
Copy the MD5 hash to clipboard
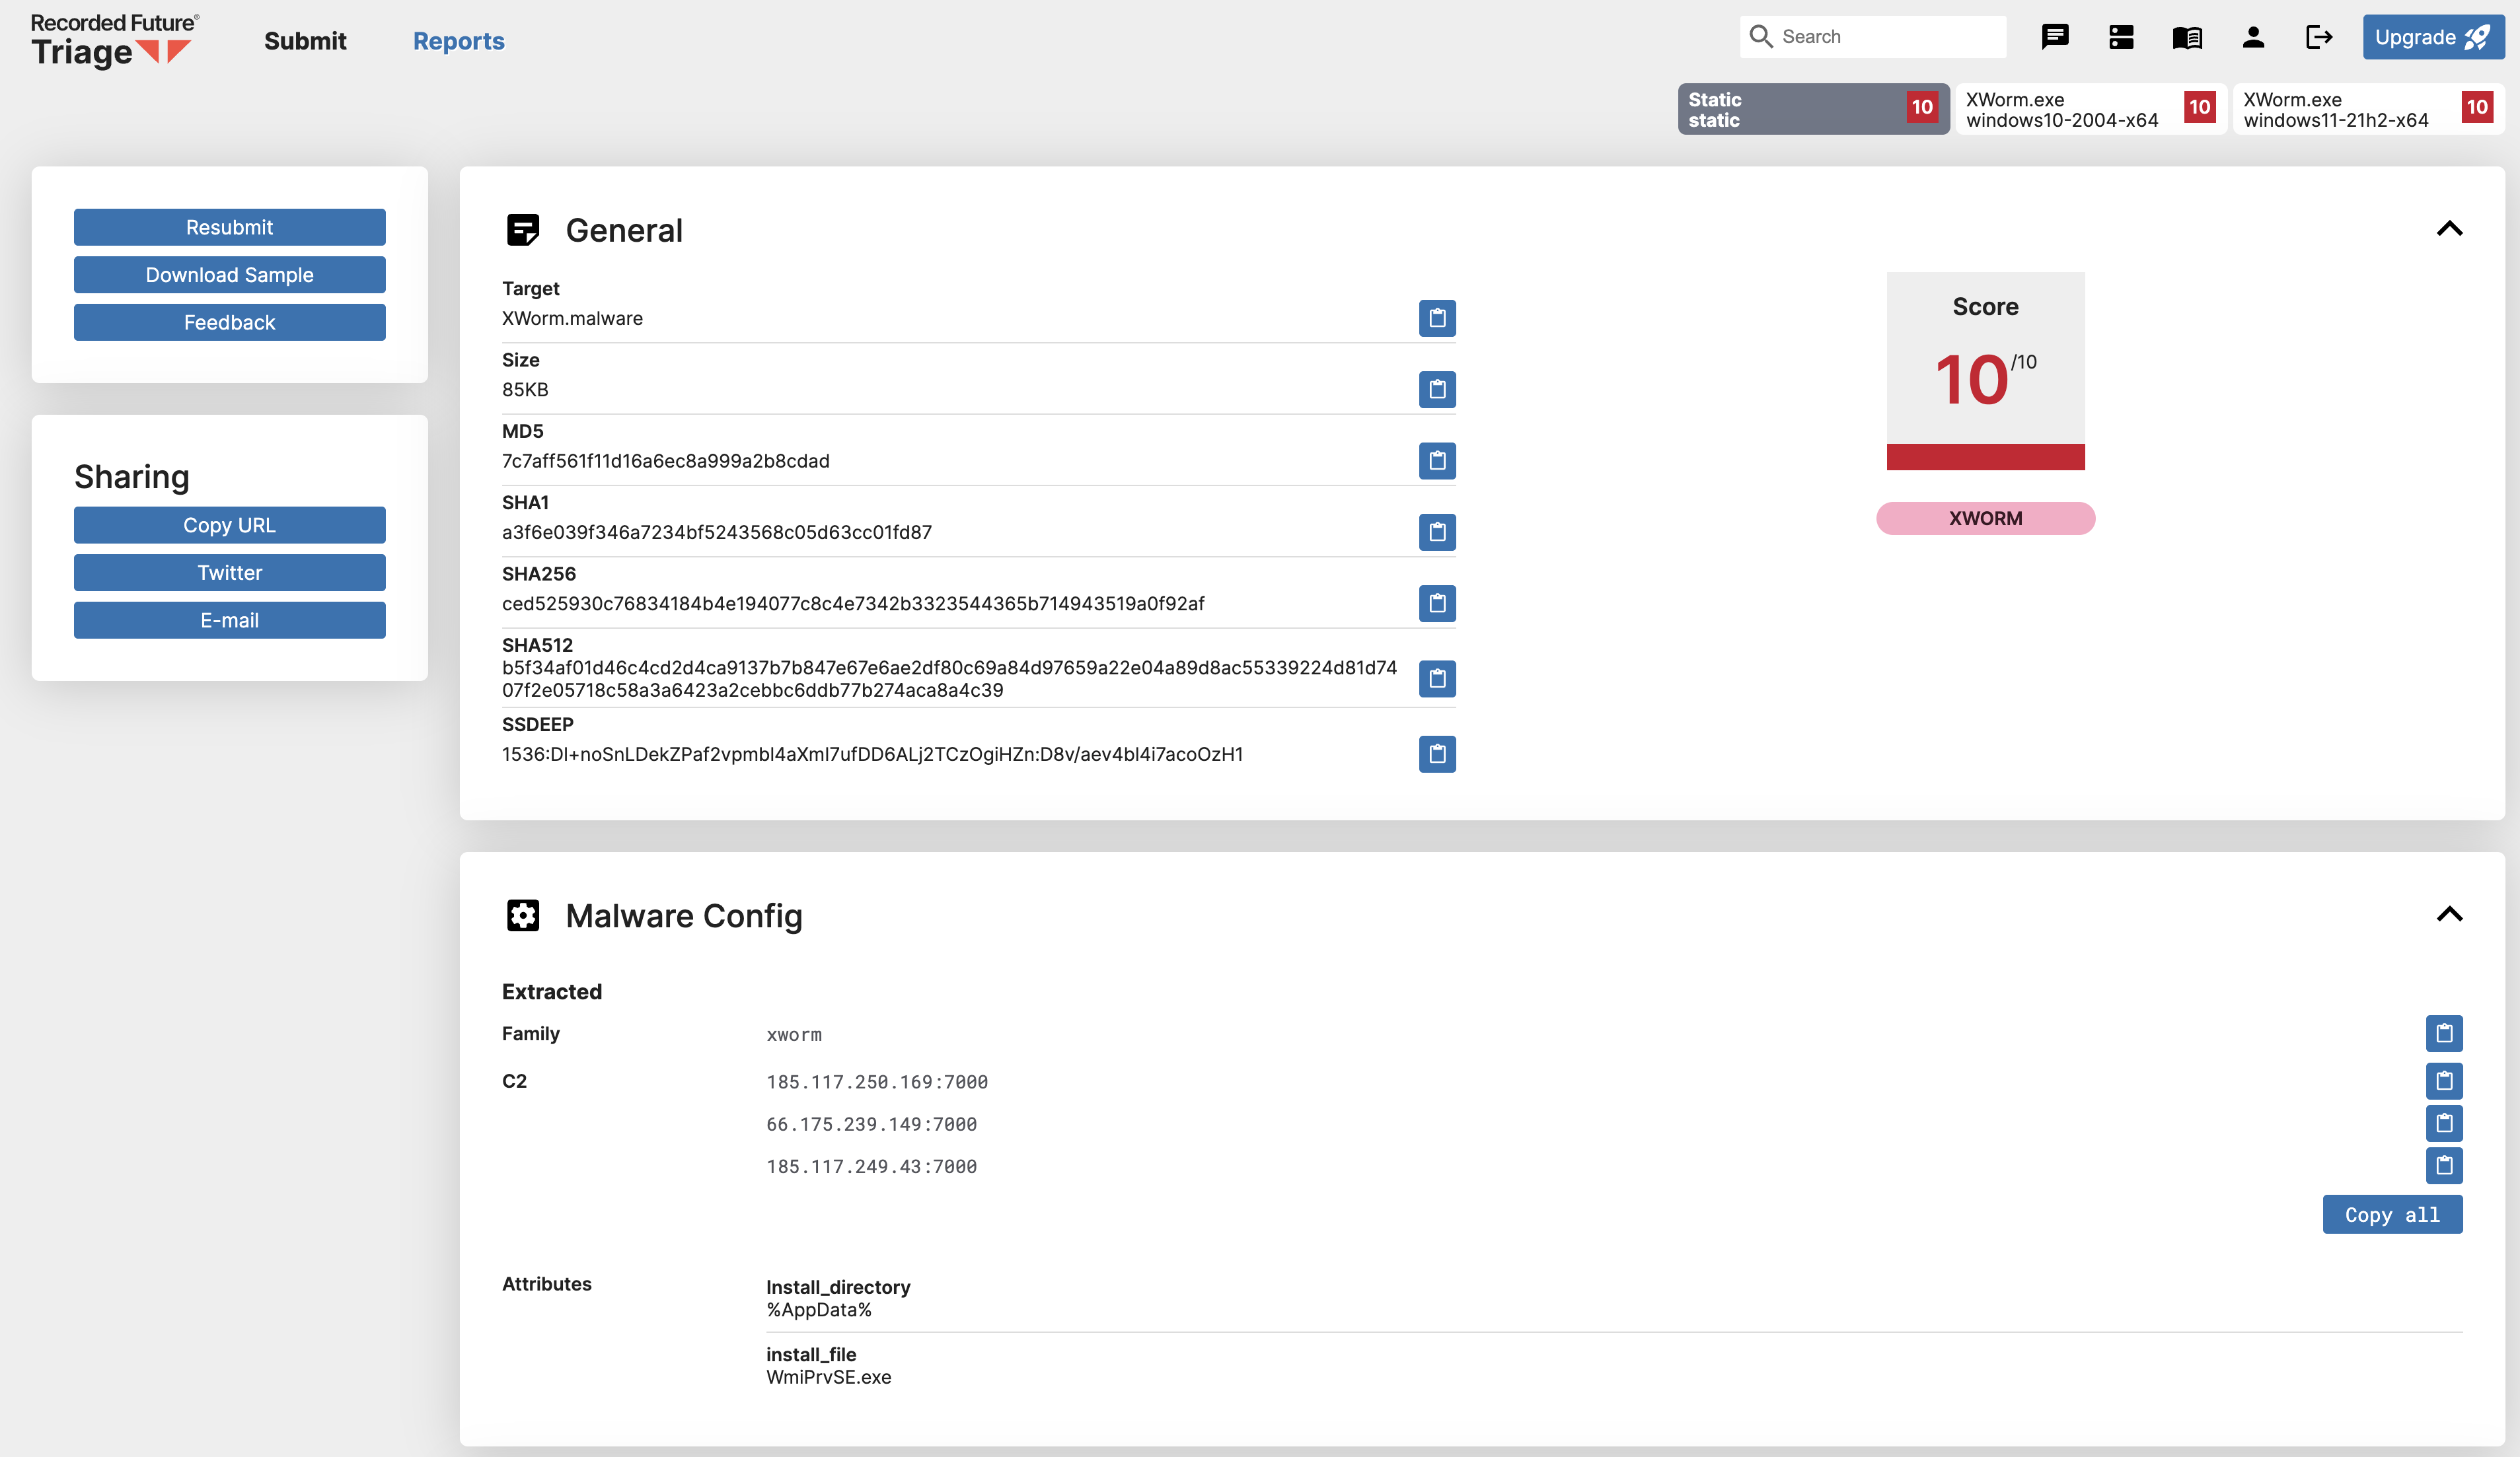pos(1437,461)
